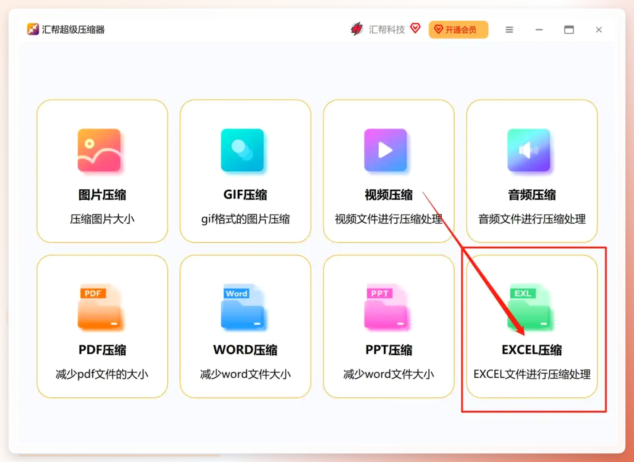634x462 pixels.
Task: Open the hamburger menu in title bar
Action: pyautogui.click(x=510, y=29)
